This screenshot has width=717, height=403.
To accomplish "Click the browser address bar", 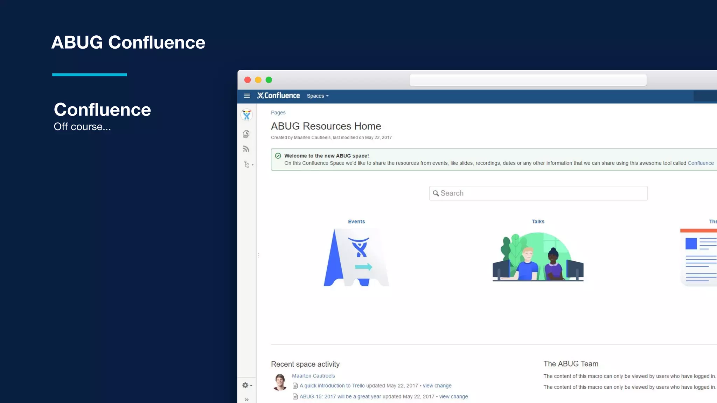I will tap(528, 80).
